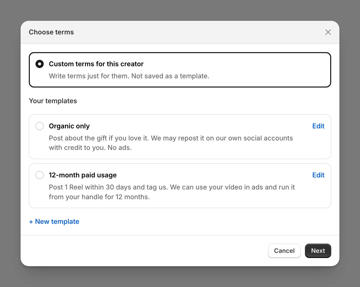This screenshot has width=360, height=287.
Task: Click 'Custom terms for this creator' heading
Action: click(x=96, y=64)
